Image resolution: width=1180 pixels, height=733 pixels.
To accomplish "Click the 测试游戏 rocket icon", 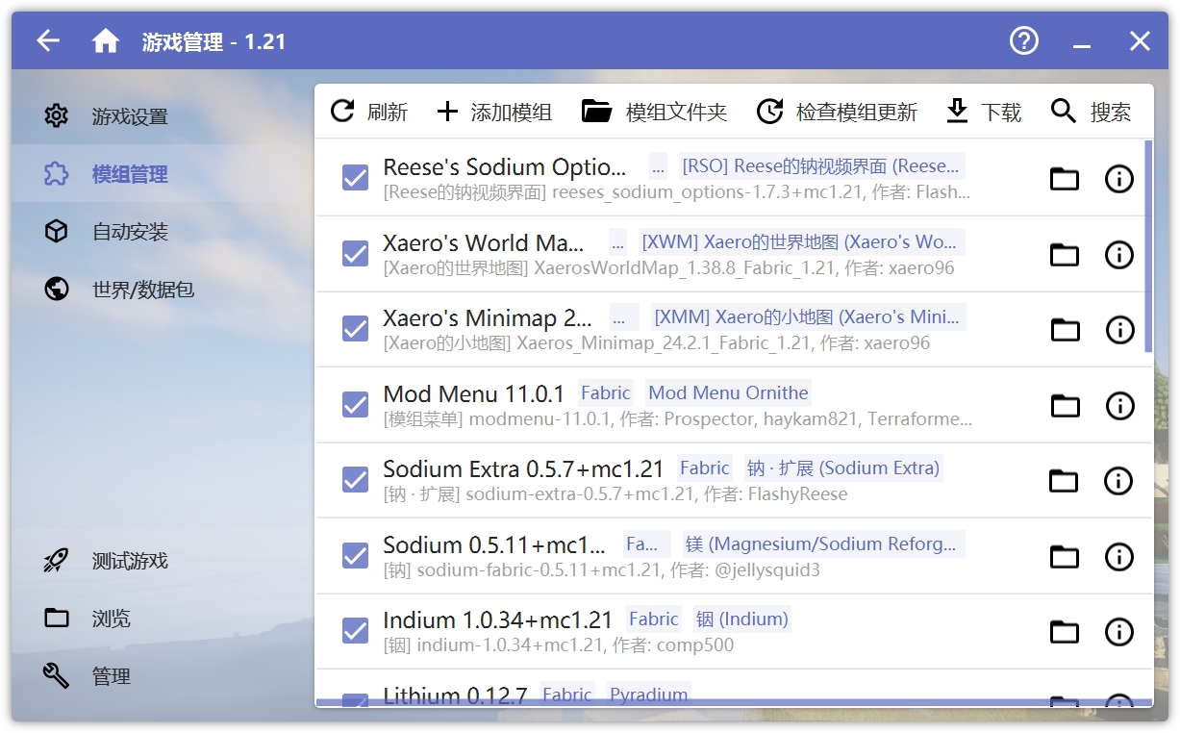I will pos(57,561).
